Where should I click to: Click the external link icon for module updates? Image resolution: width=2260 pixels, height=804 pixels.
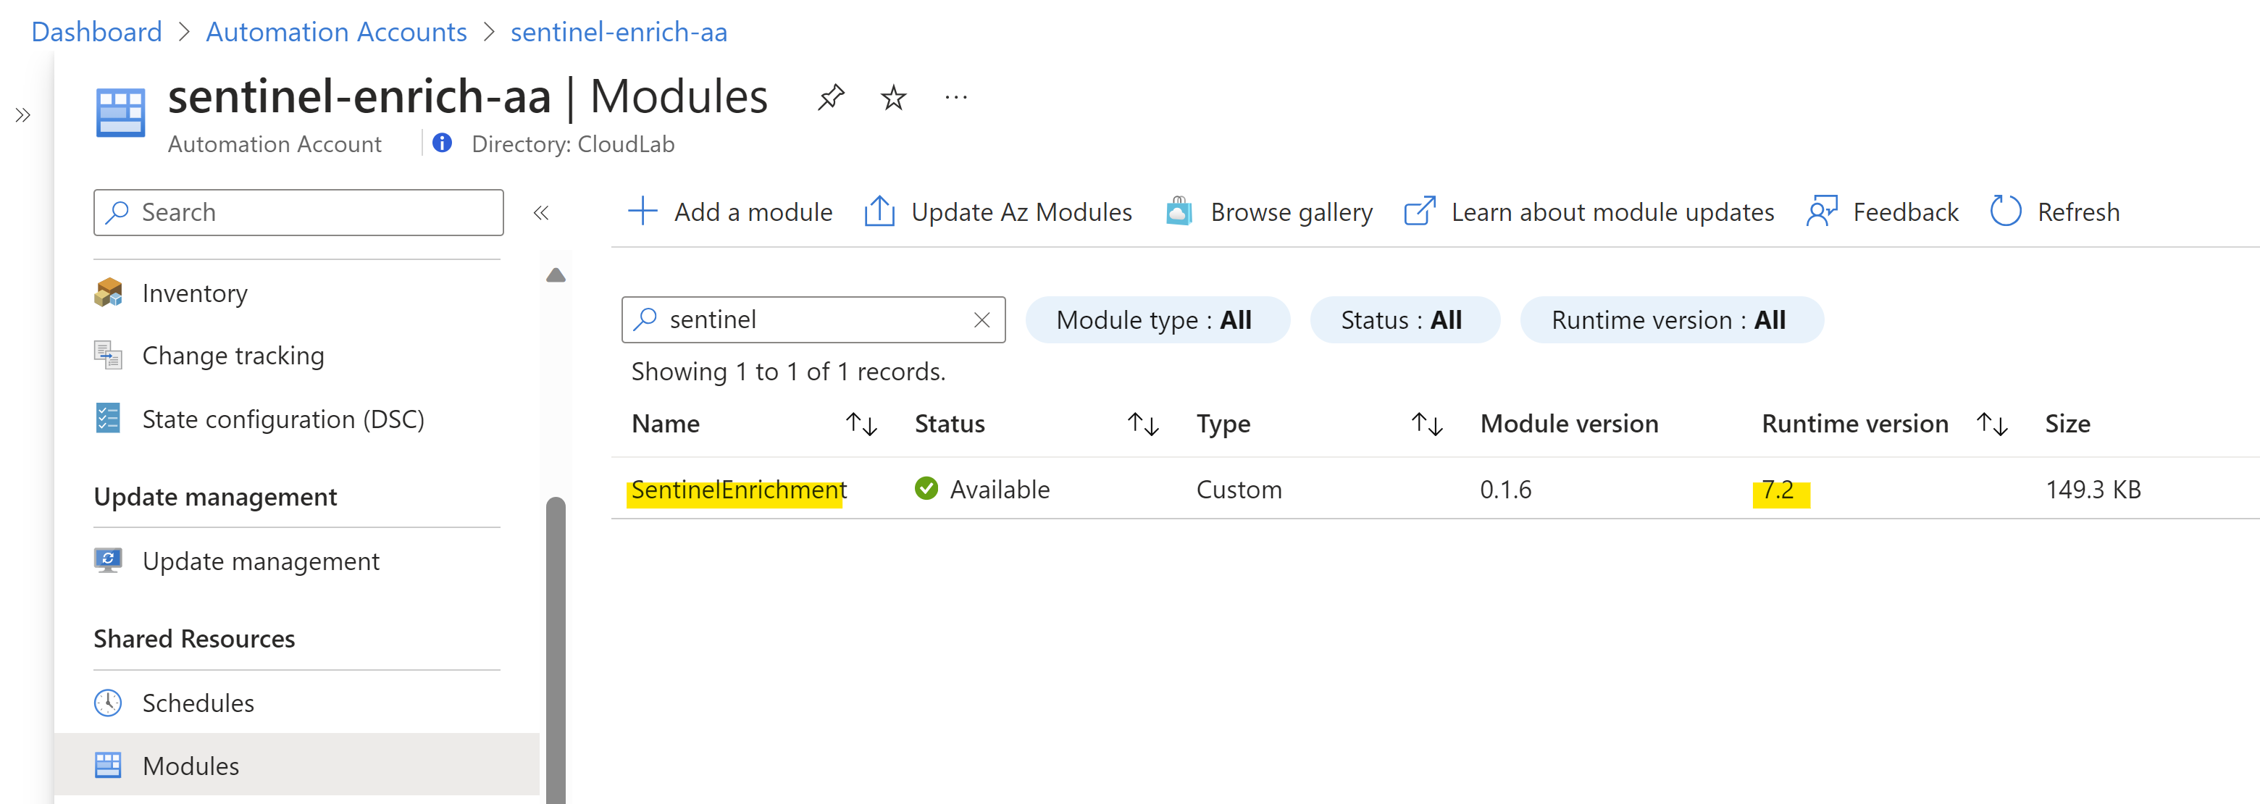point(1420,212)
